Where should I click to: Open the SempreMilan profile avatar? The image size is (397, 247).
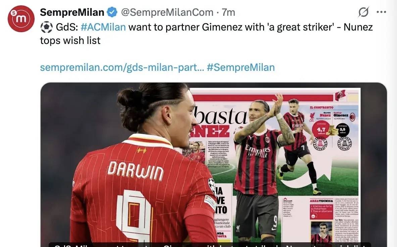[21, 19]
